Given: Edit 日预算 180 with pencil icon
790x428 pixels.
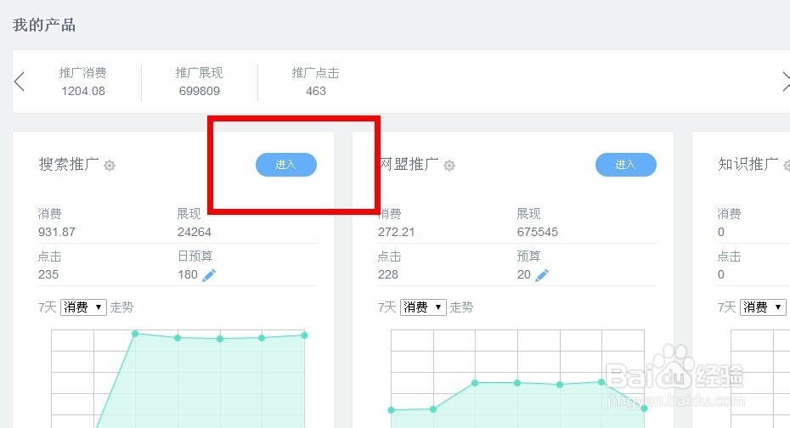Looking at the screenshot, I should coord(209,275).
